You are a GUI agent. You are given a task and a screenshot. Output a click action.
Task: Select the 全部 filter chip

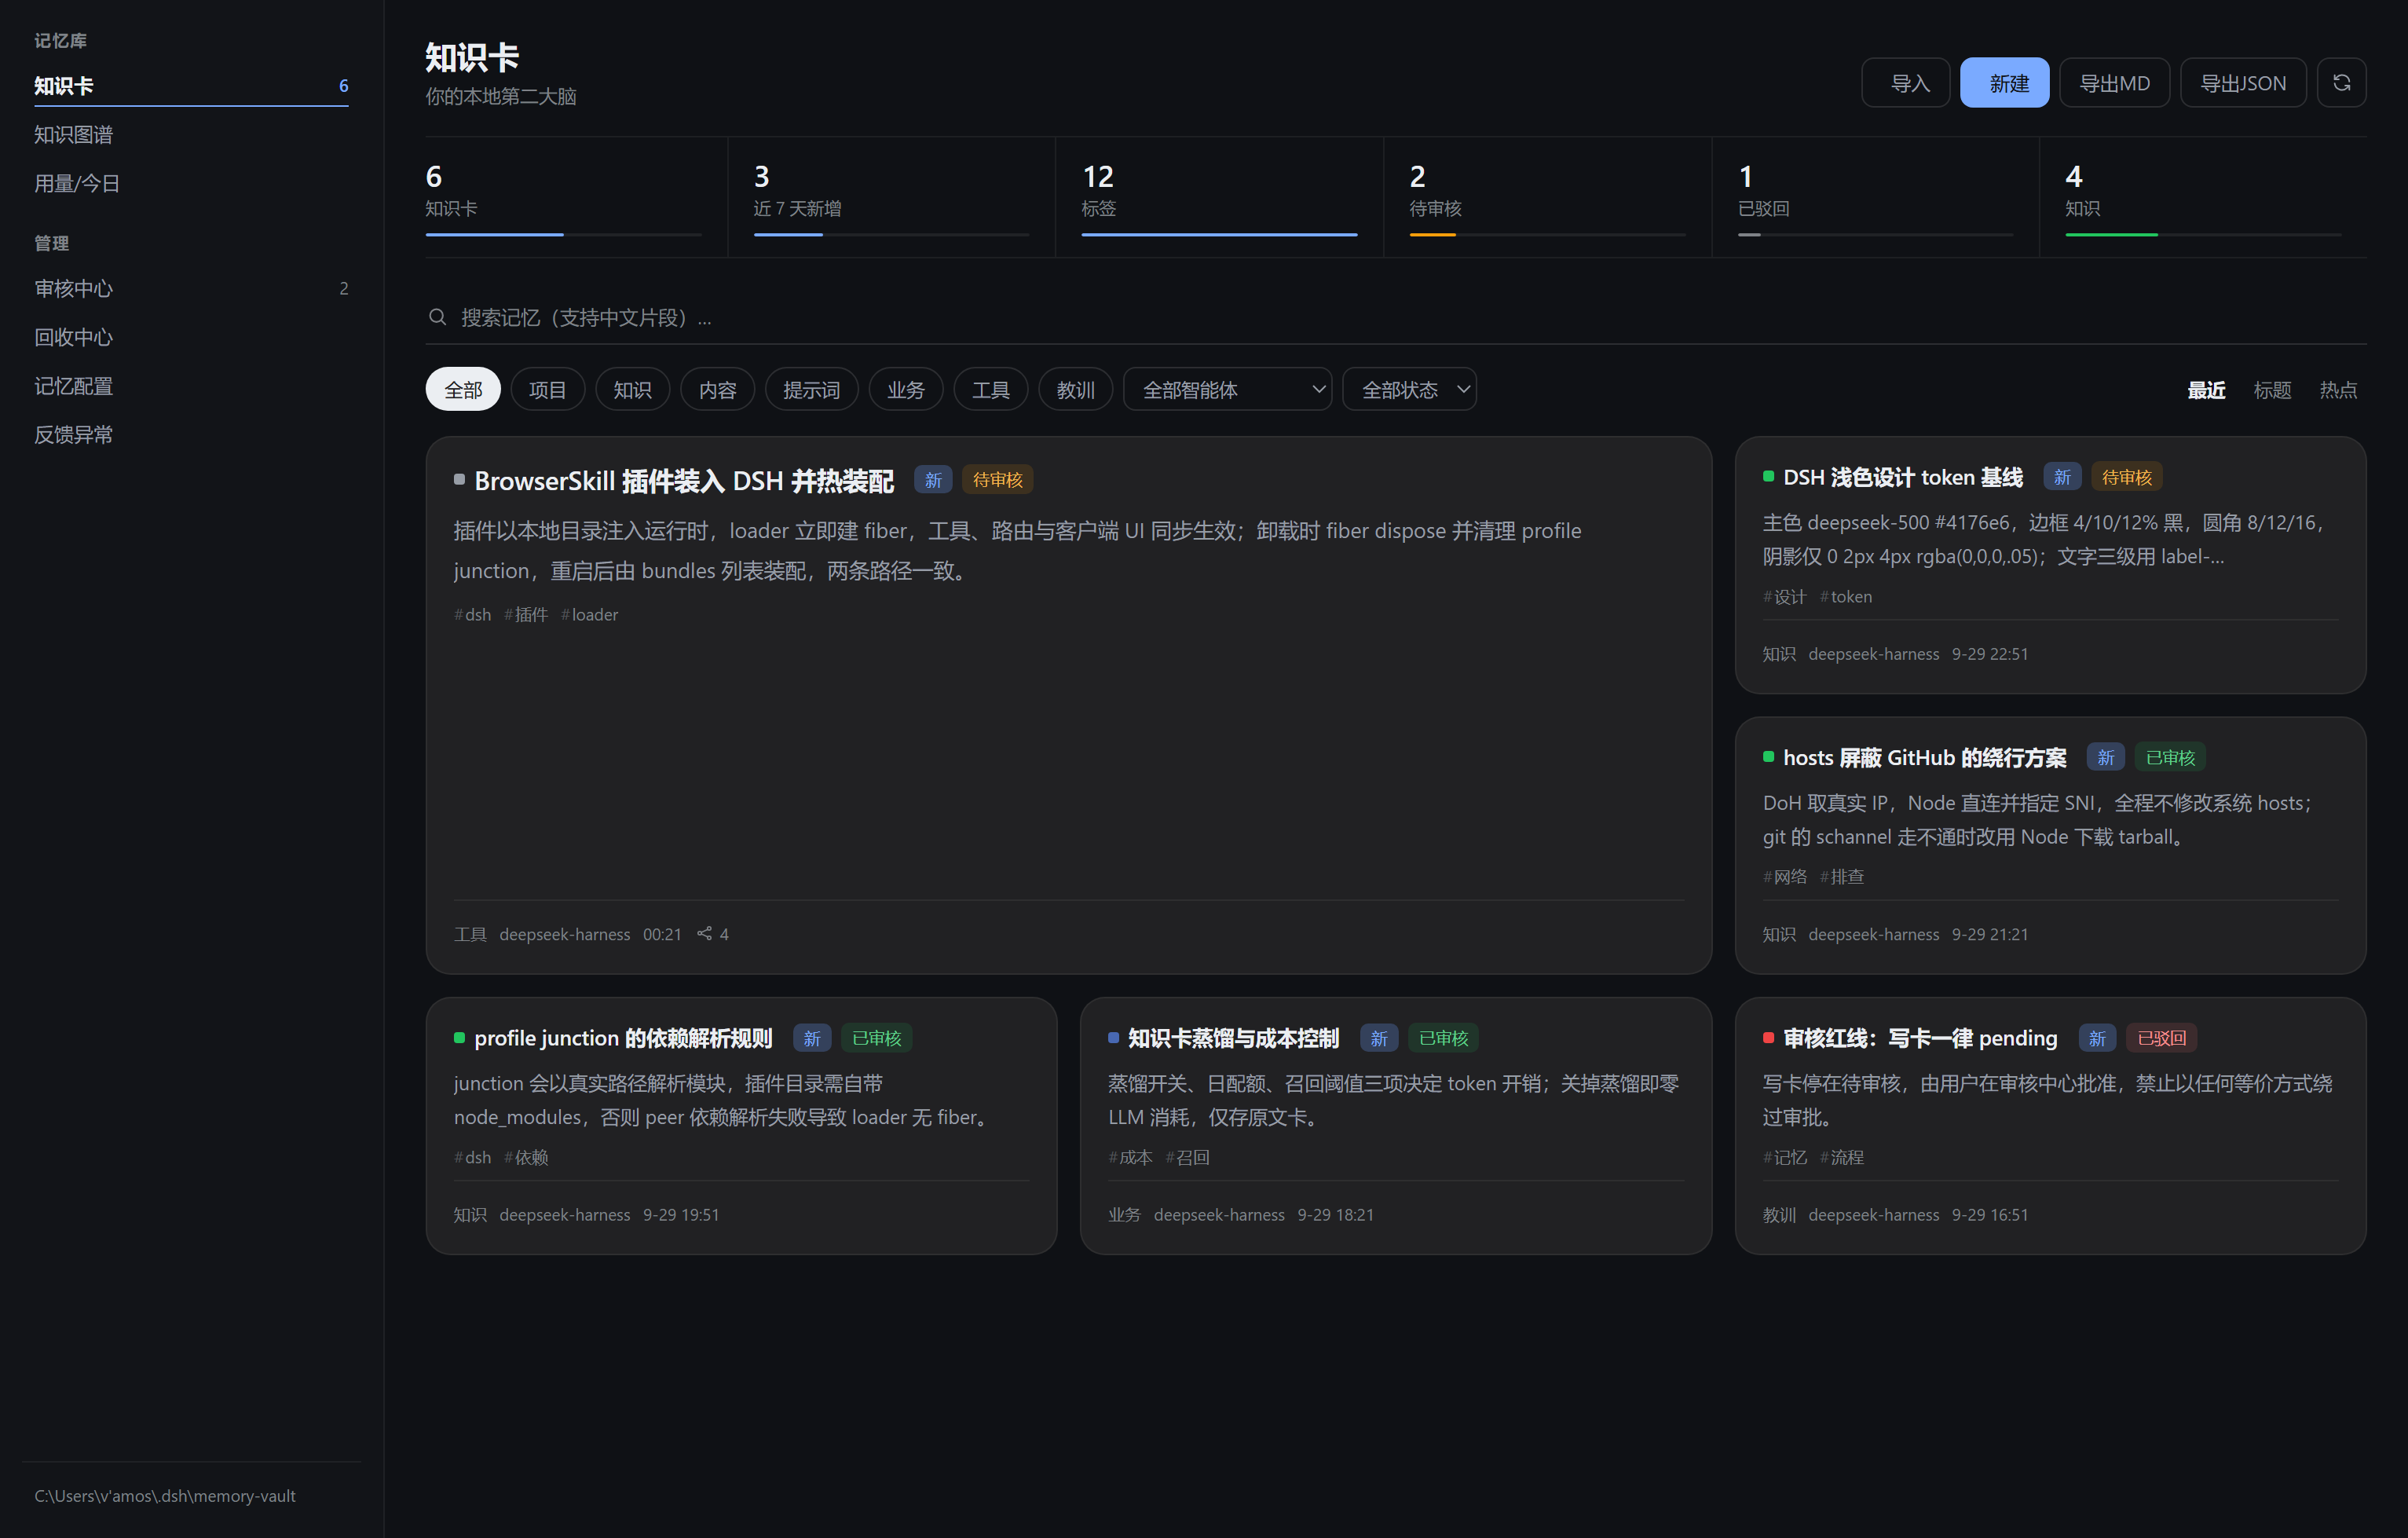463,389
